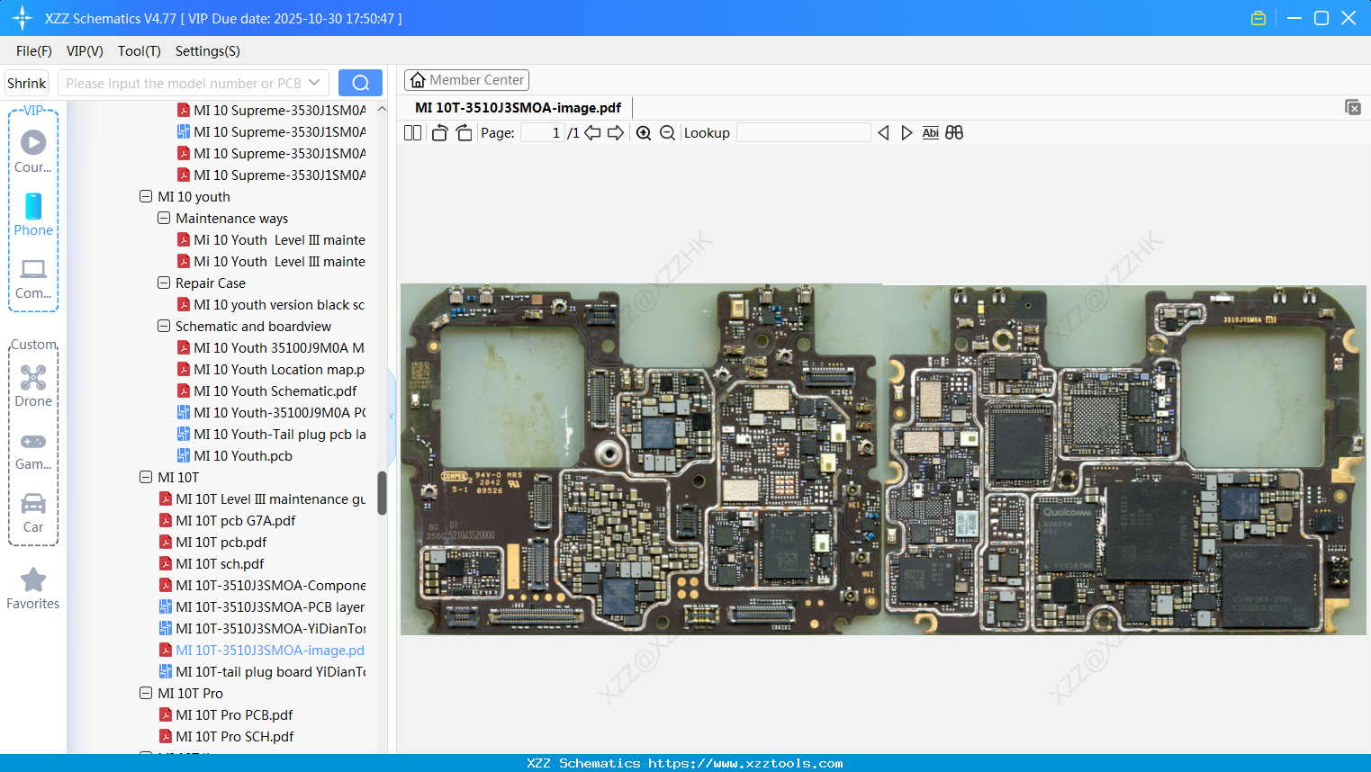Click the Shrink button
1371x772 pixels.
(x=26, y=82)
